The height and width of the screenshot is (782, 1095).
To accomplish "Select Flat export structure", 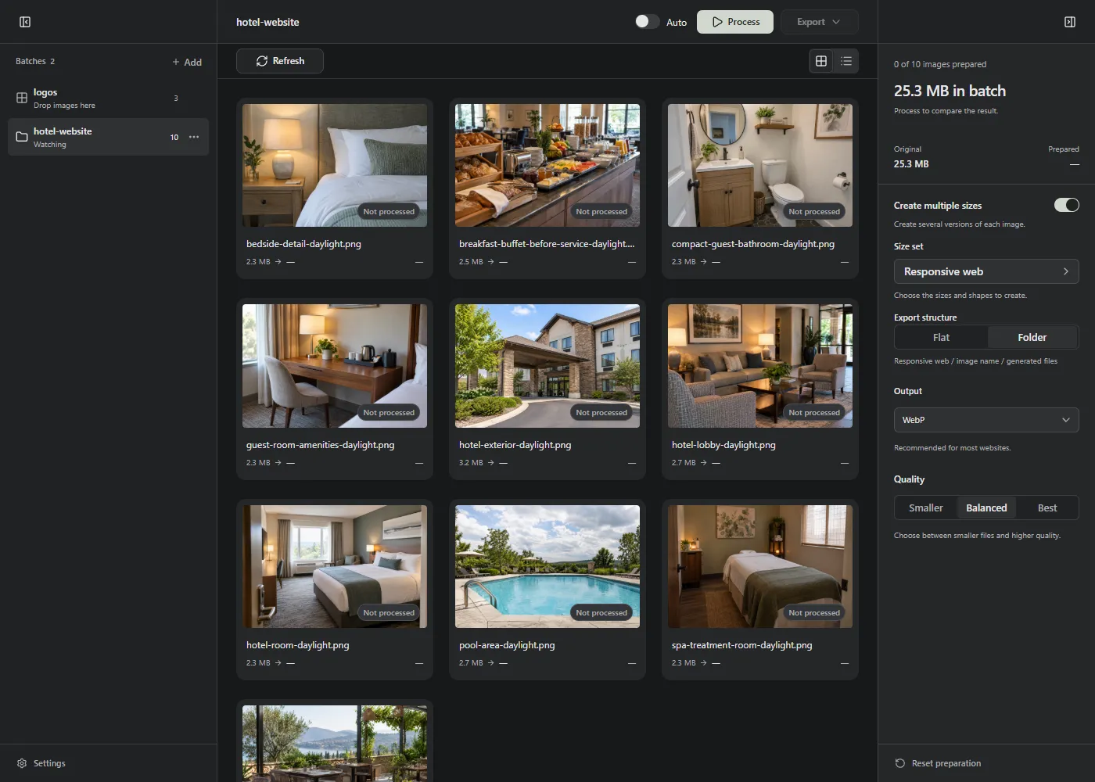I will [x=941, y=338].
